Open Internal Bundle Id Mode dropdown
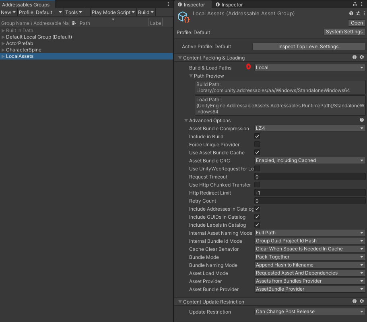The image size is (367, 322). click(310, 241)
